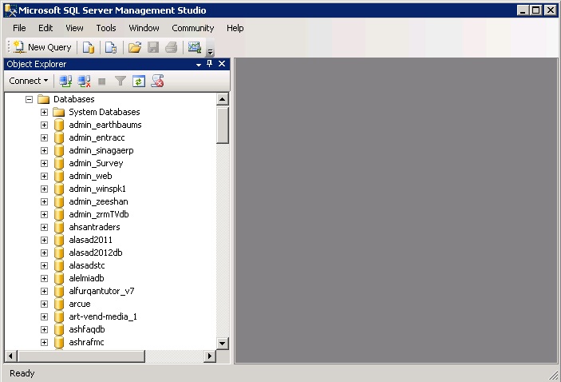Click the Save floppy disk icon
The image size is (561, 382).
153,47
